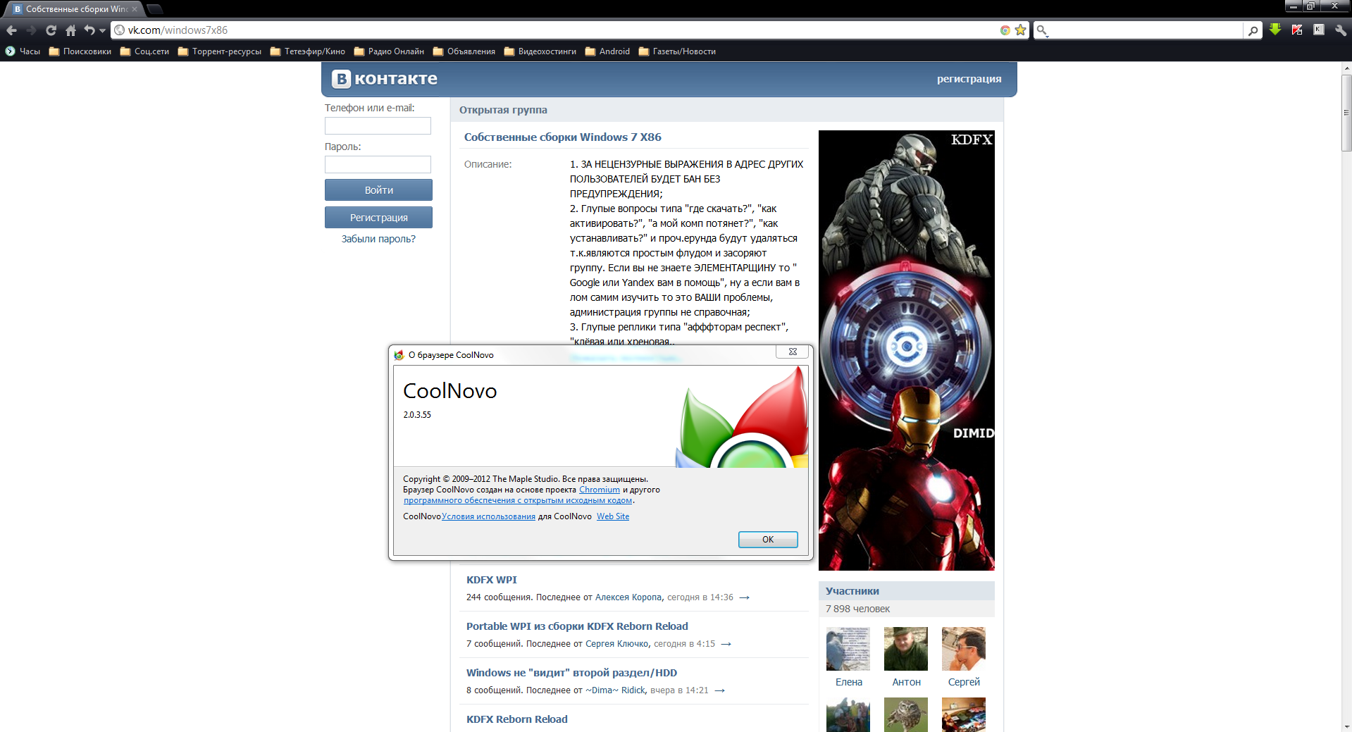Screen dimensions: 1352x732
Task: Click the vertical scrollbar thumb of the page
Action: 1346,113
